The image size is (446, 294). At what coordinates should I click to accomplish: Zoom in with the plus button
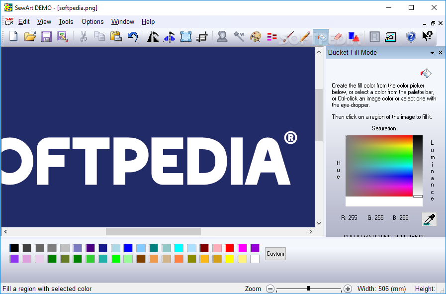[x=348, y=289]
